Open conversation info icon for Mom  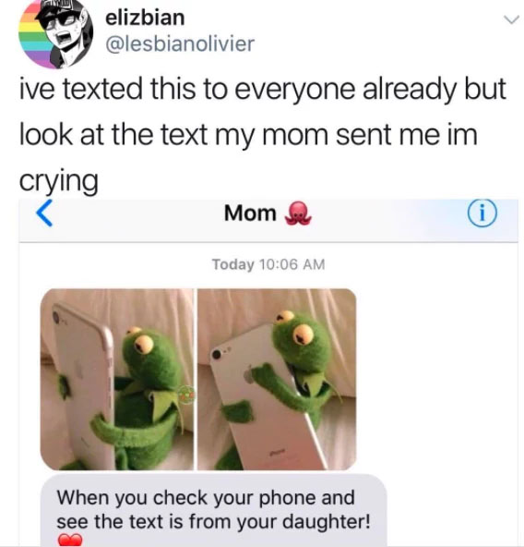[482, 213]
